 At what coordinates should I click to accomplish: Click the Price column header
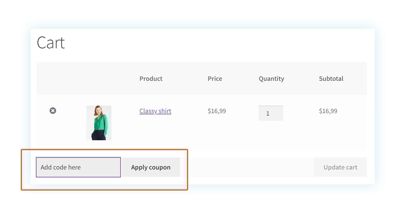(x=215, y=79)
